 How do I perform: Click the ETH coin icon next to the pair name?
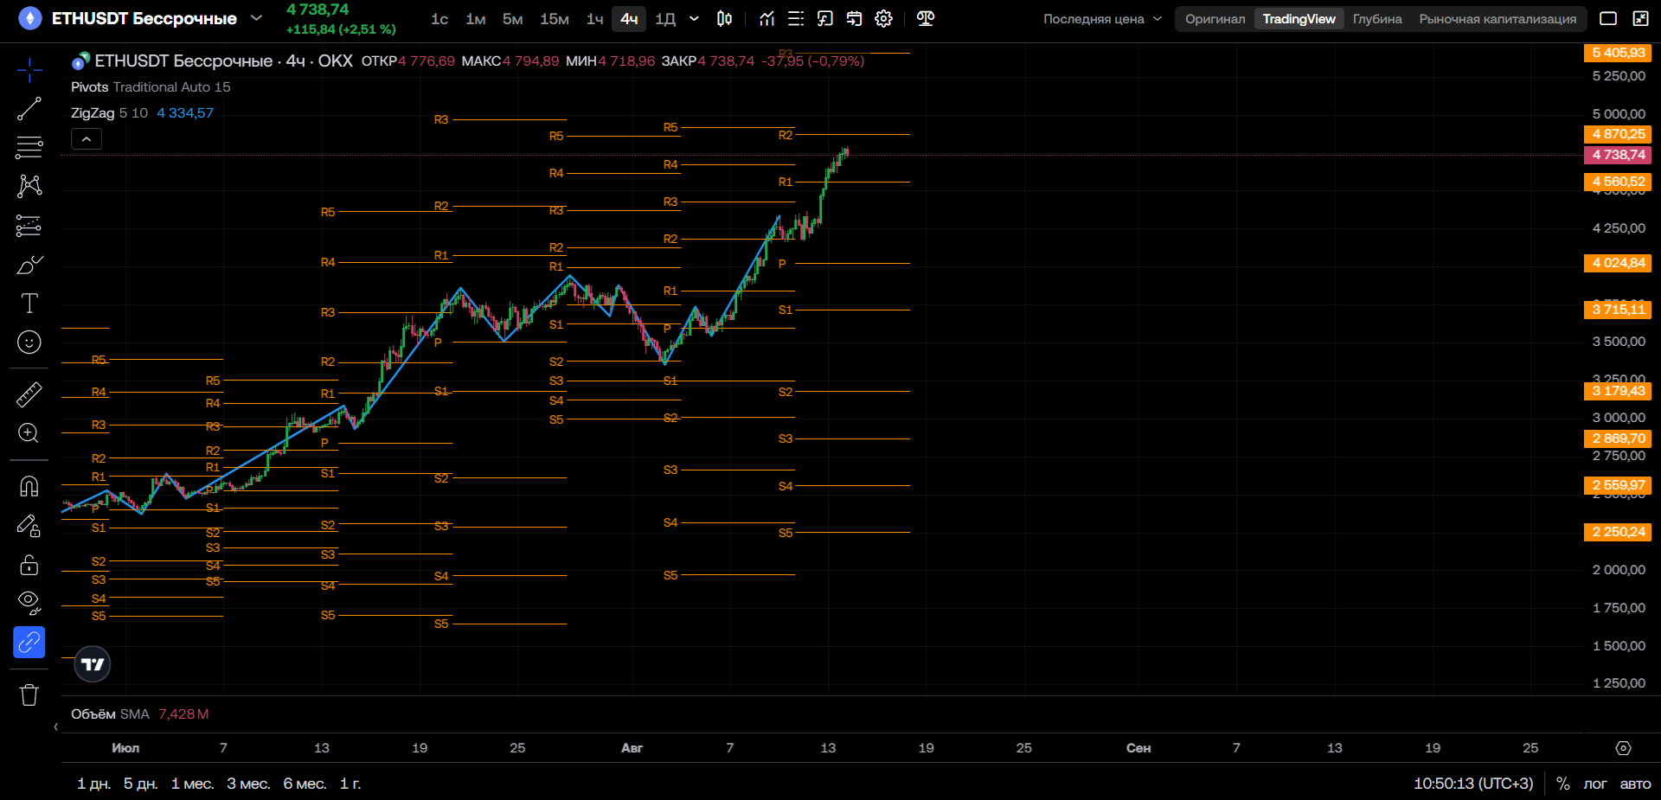[x=30, y=18]
